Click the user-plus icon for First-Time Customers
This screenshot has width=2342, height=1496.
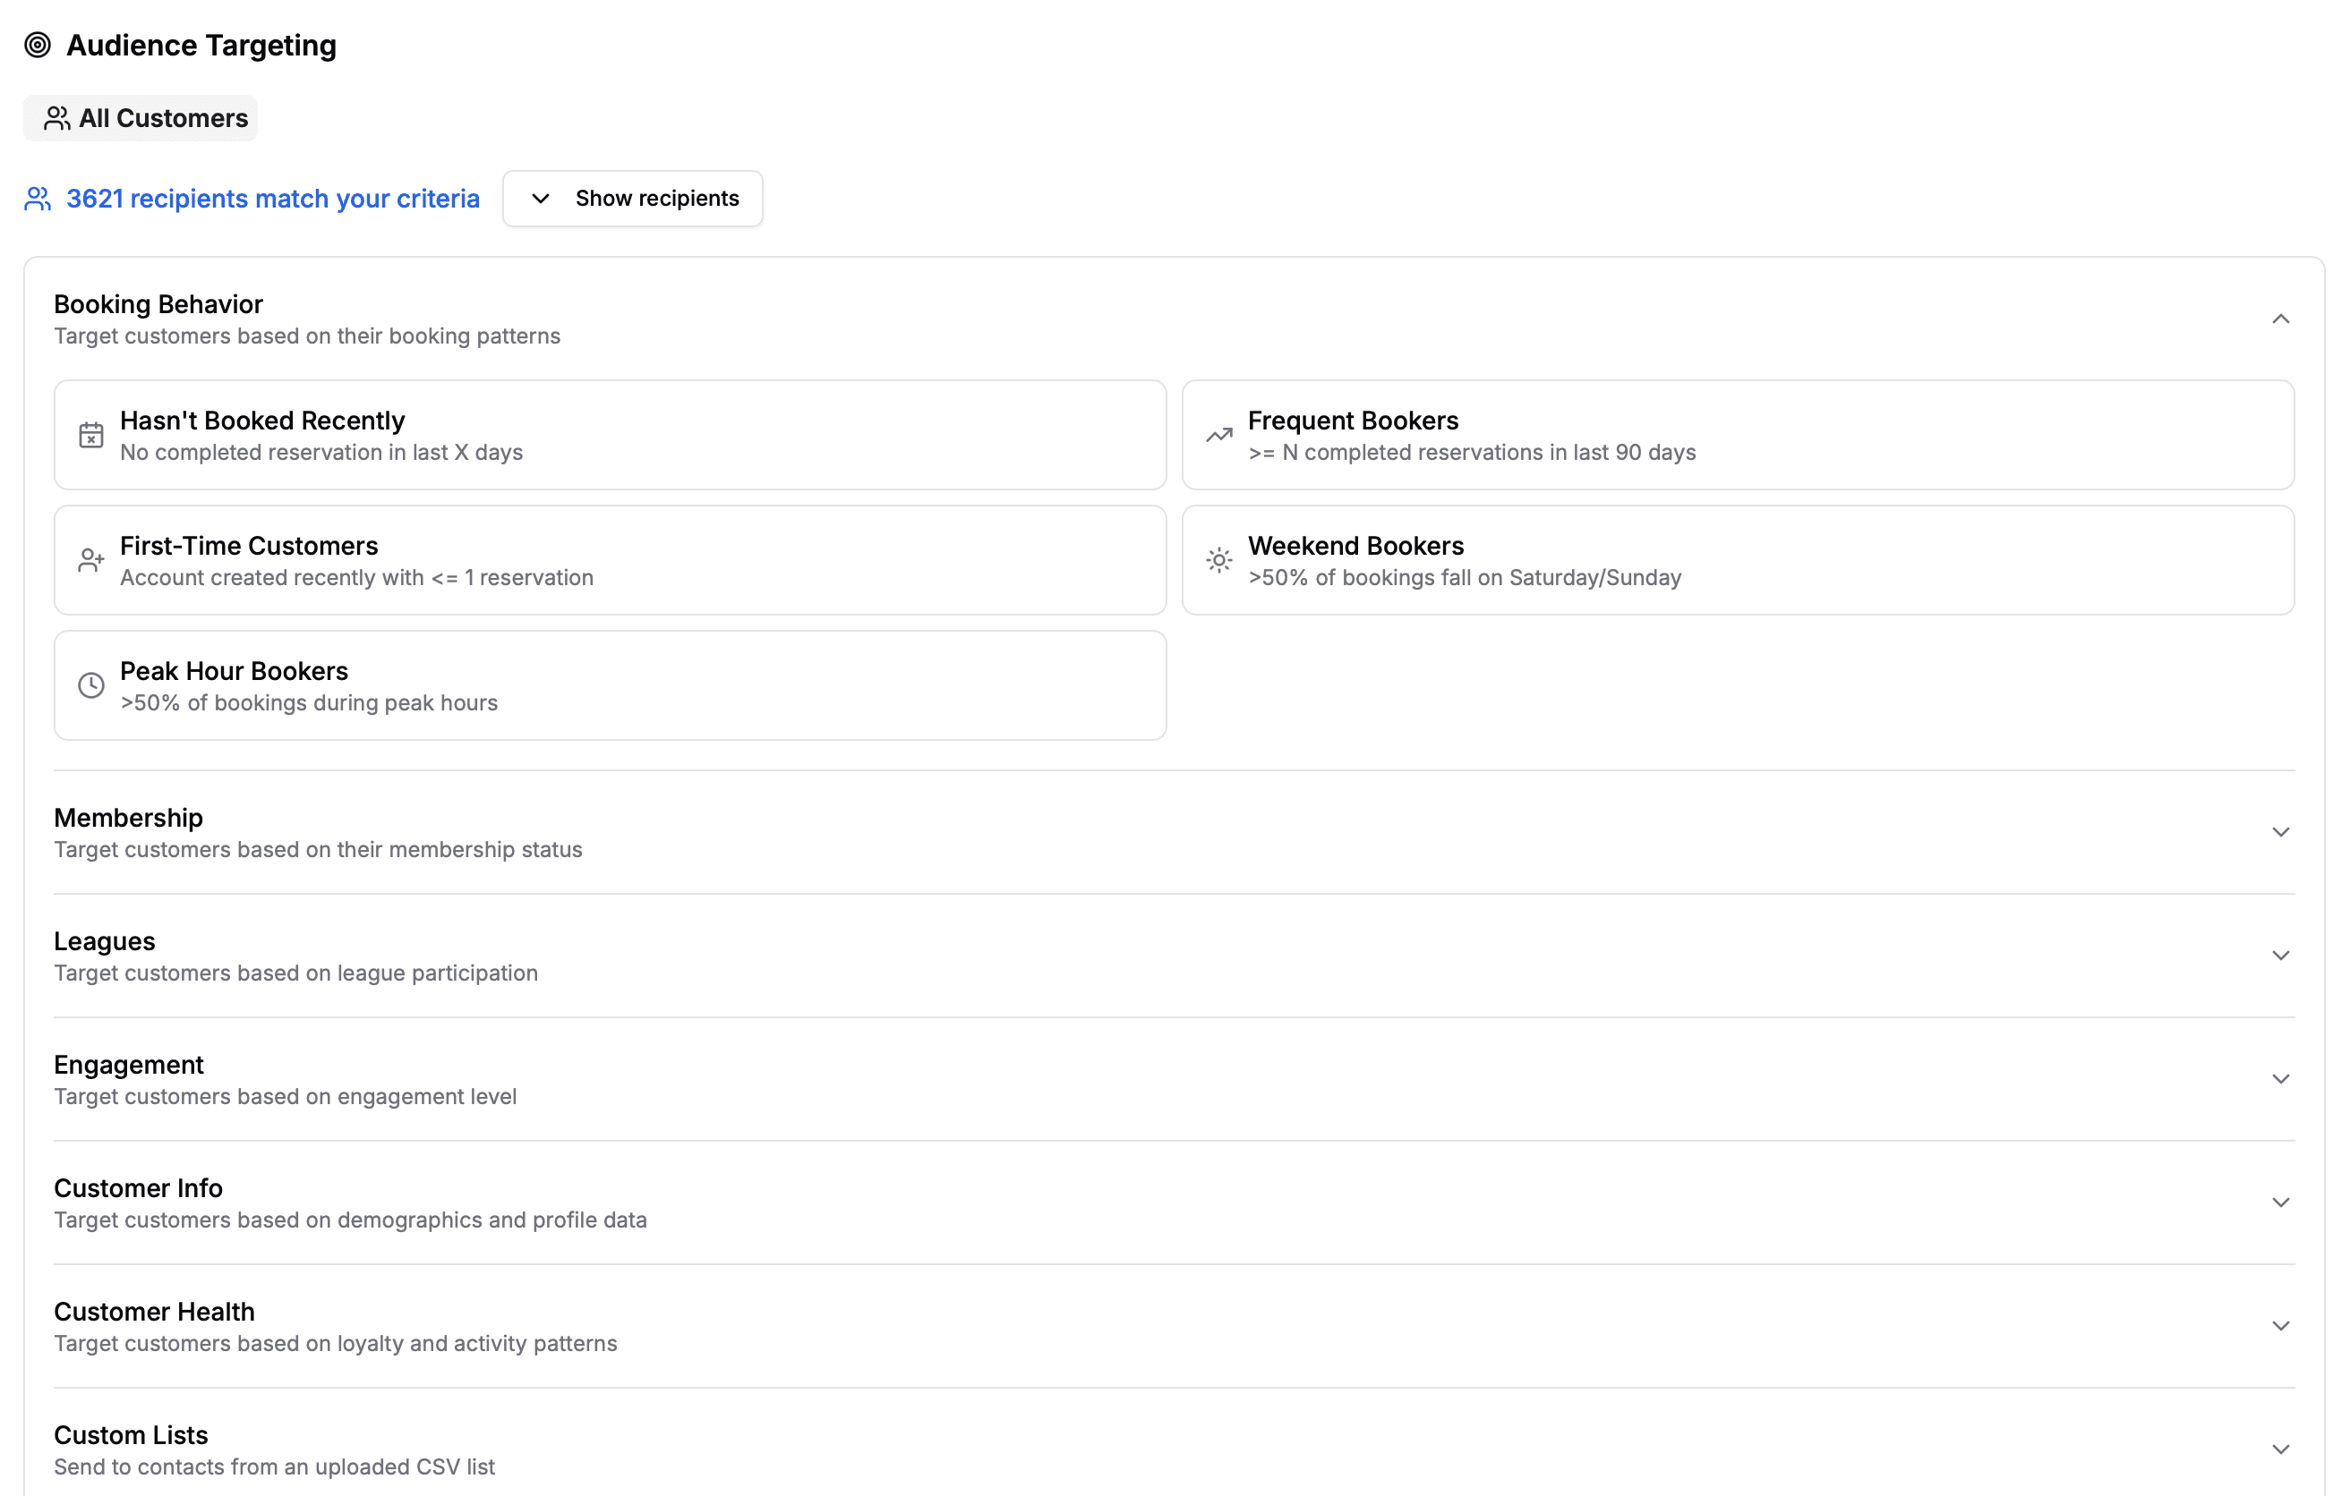click(x=91, y=560)
